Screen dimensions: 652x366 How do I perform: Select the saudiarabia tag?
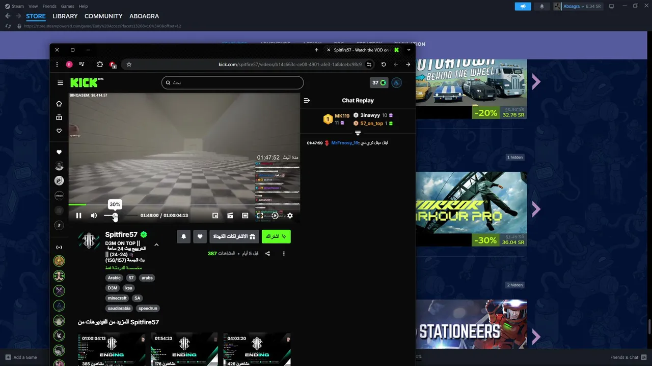119,309
